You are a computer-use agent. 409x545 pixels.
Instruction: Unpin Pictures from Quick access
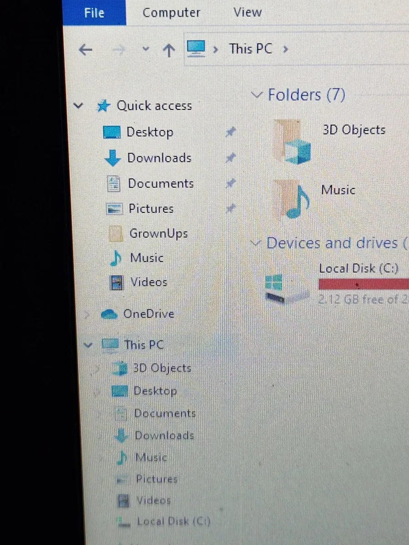click(231, 208)
